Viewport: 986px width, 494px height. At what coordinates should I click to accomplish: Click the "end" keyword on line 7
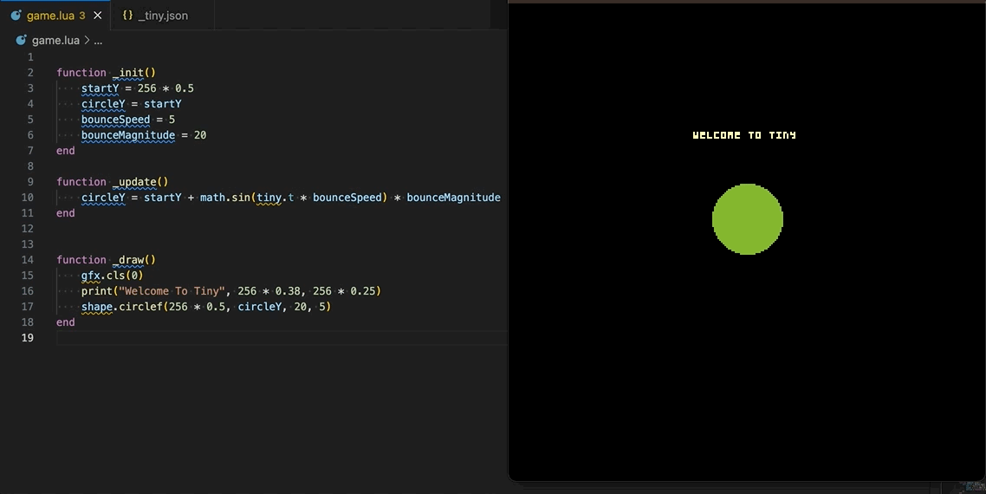coord(65,151)
